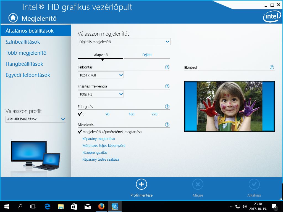Click the Mégse label
Image resolution: width=283 pixels, height=212 pixels.
coord(198,195)
